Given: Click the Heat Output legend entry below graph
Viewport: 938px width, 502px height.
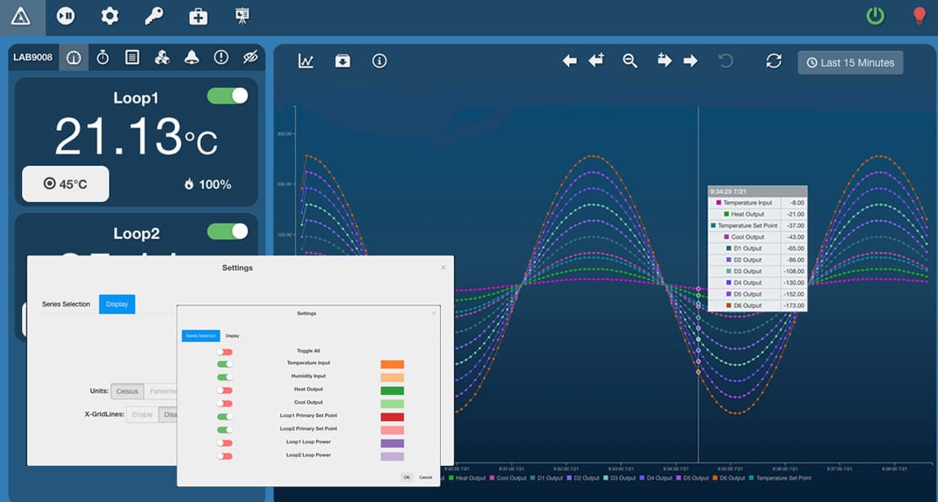Looking at the screenshot, I should coord(467,478).
